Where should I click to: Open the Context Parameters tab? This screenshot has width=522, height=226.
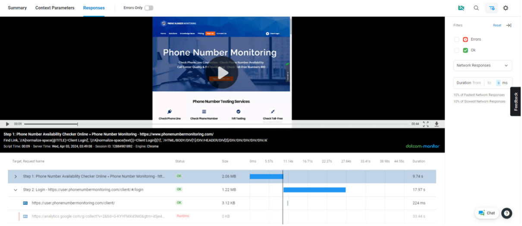(x=55, y=8)
